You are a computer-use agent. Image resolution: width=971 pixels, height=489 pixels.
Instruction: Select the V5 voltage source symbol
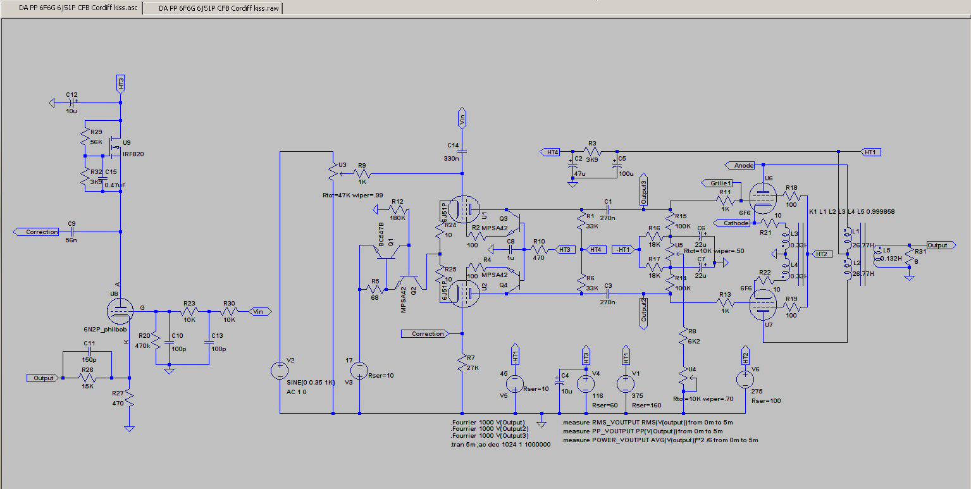click(x=516, y=383)
